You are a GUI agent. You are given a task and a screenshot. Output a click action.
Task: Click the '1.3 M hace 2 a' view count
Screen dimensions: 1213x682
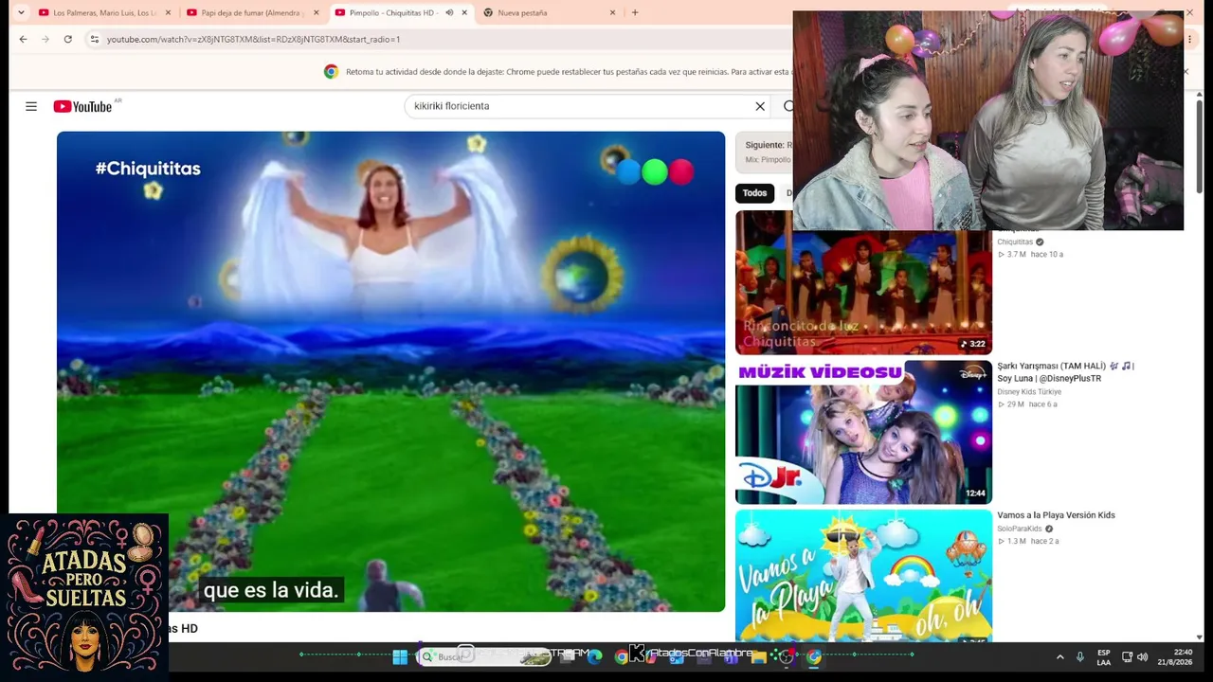tap(1029, 541)
